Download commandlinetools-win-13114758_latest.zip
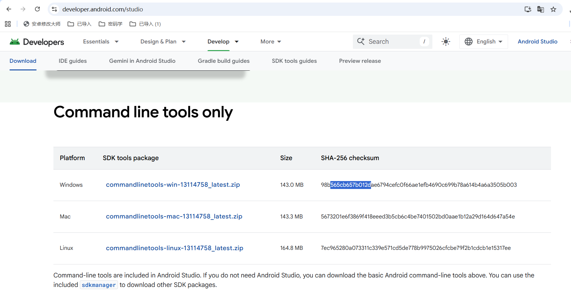 click(x=173, y=185)
